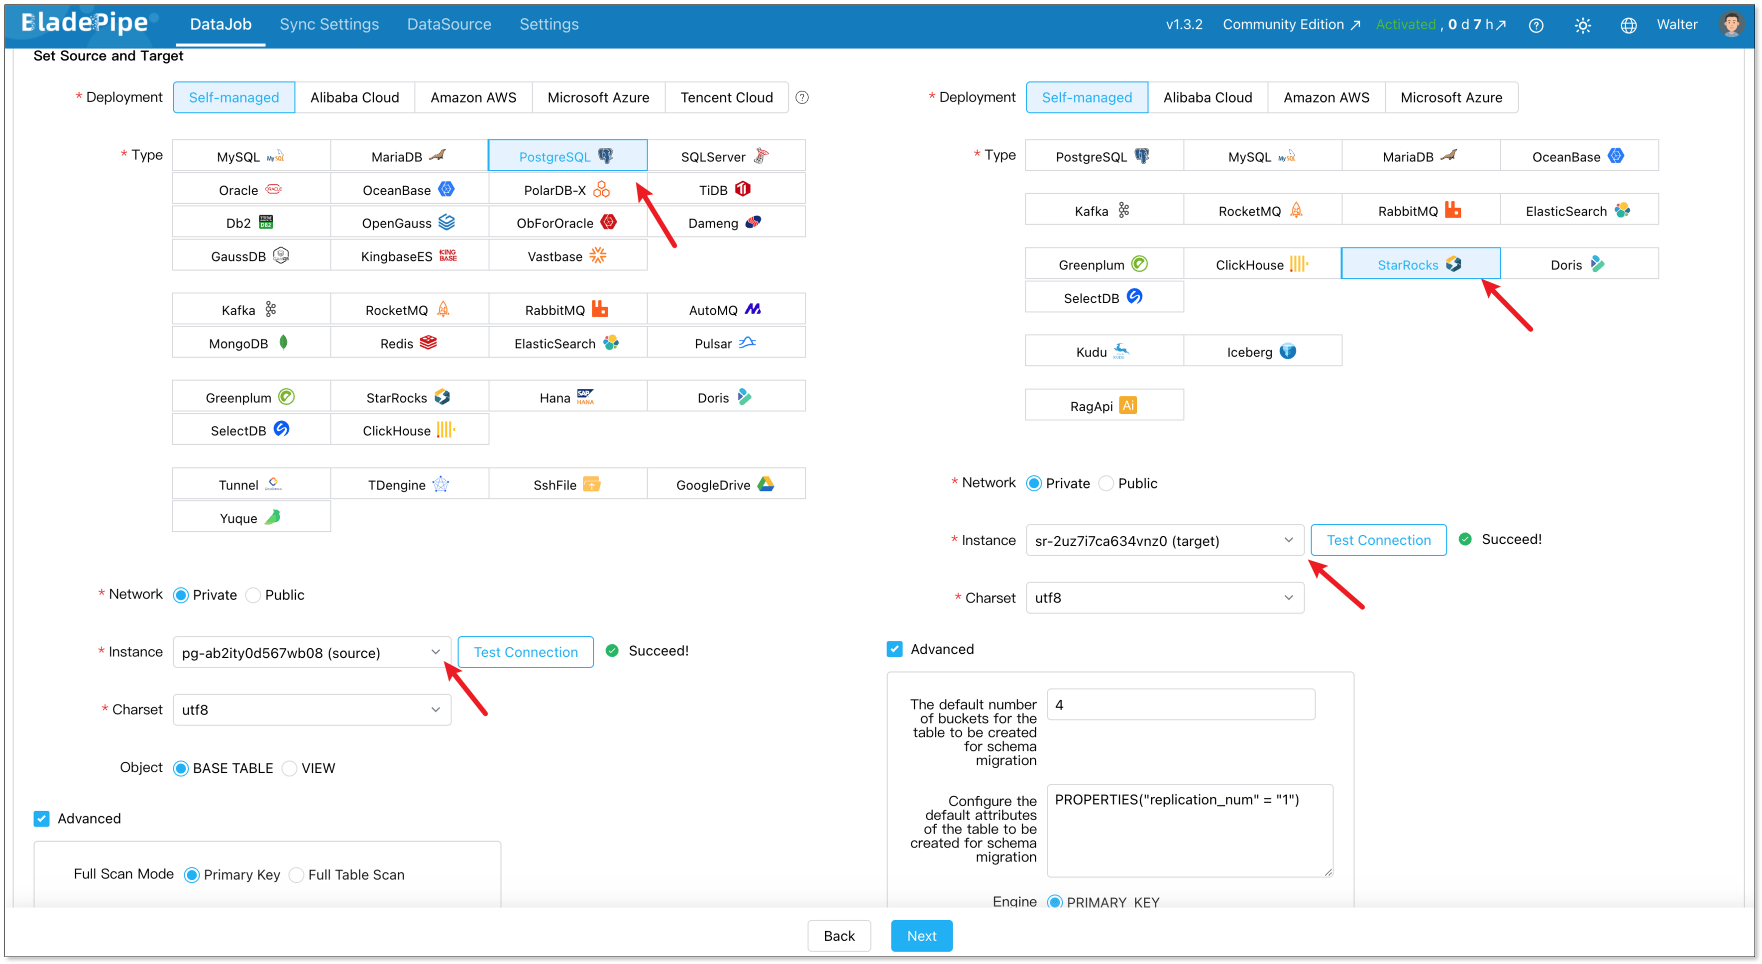
Task: Switch to the DataSource tab
Action: tap(448, 24)
